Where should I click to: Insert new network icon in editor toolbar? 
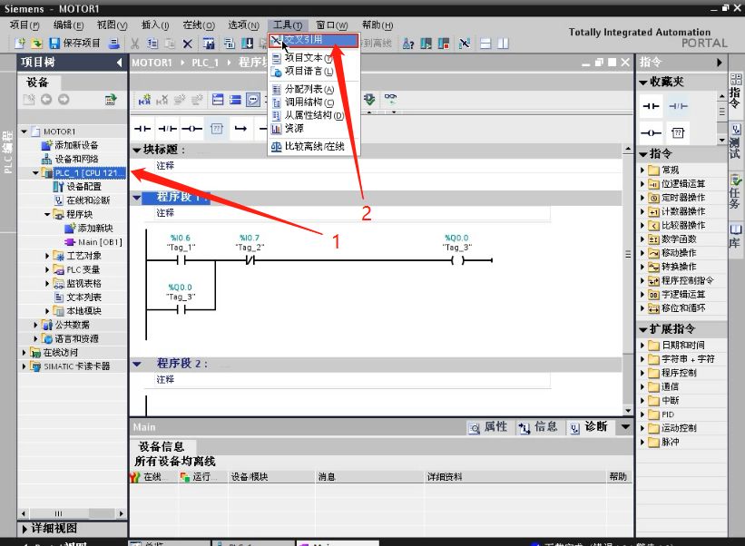(x=144, y=100)
